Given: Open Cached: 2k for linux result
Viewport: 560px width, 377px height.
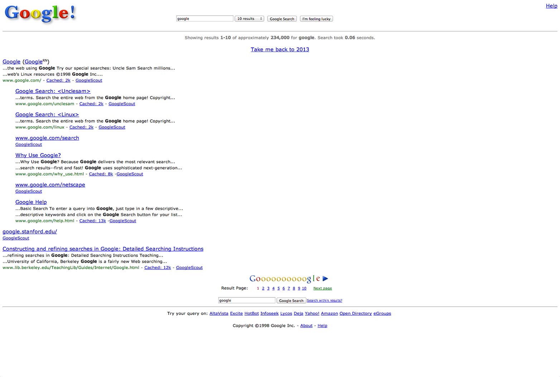Looking at the screenshot, I should pyautogui.click(x=81, y=127).
